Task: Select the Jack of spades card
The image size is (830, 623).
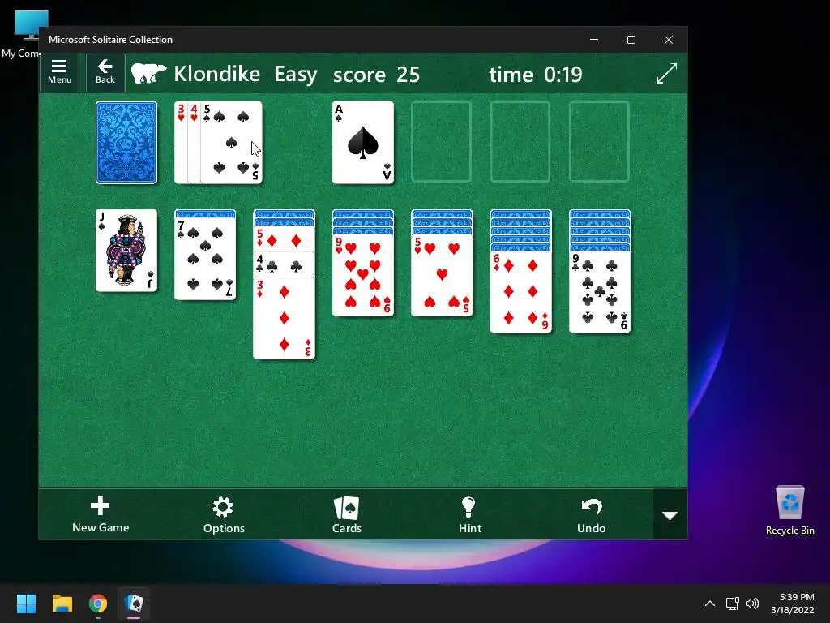Action: [x=126, y=251]
